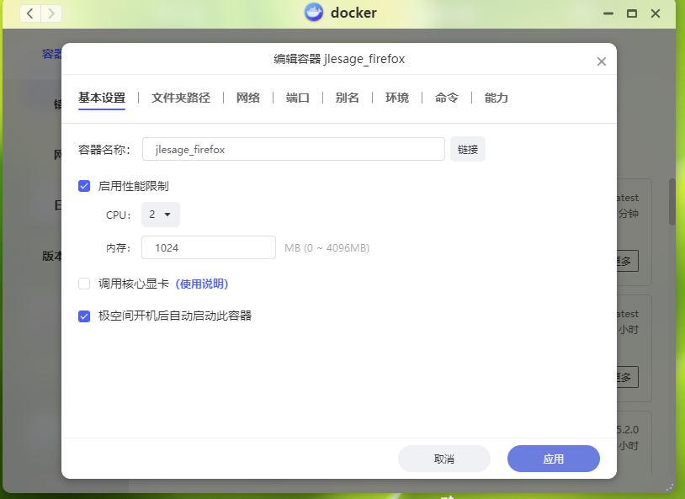Image resolution: width=685 pixels, height=499 pixels.
Task: Show the 能力 tab
Action: pyautogui.click(x=496, y=98)
